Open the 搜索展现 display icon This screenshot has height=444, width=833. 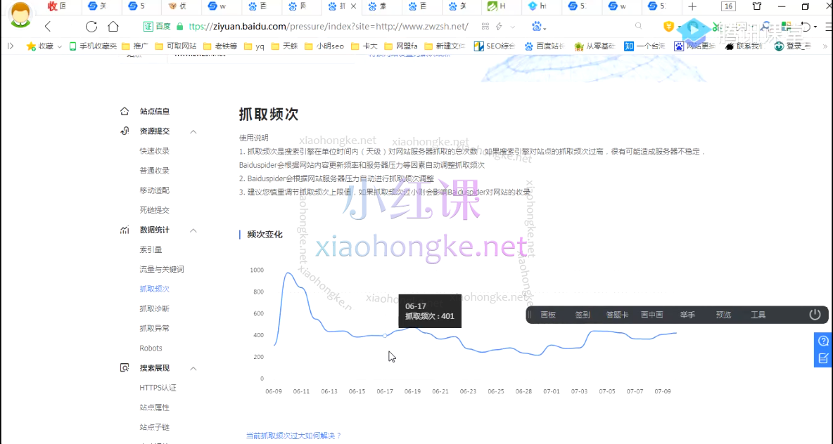(124, 367)
